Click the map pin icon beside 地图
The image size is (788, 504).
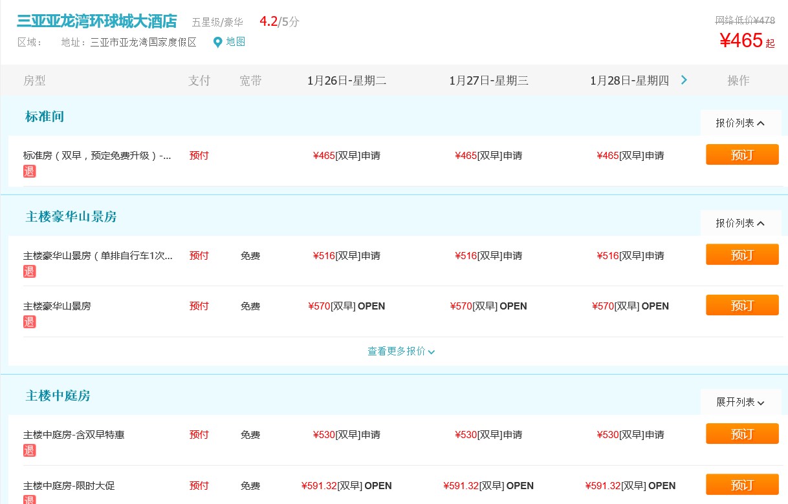click(x=217, y=43)
